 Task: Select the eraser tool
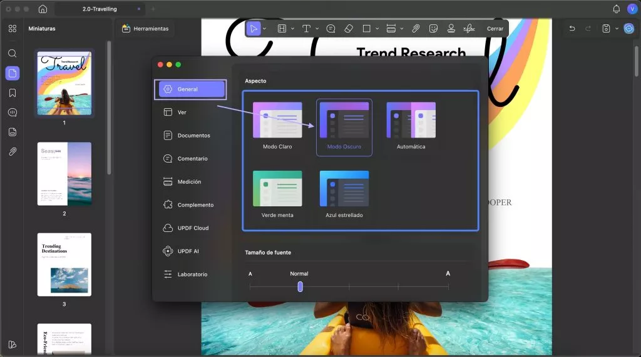[x=349, y=29]
